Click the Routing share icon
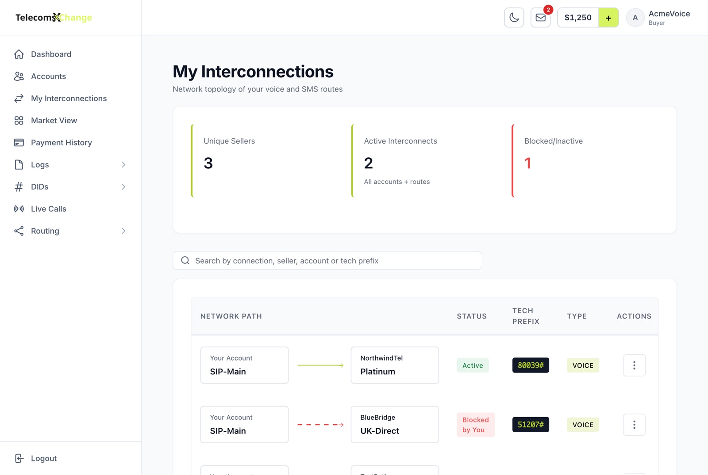This screenshot has height=475, width=708. click(19, 231)
